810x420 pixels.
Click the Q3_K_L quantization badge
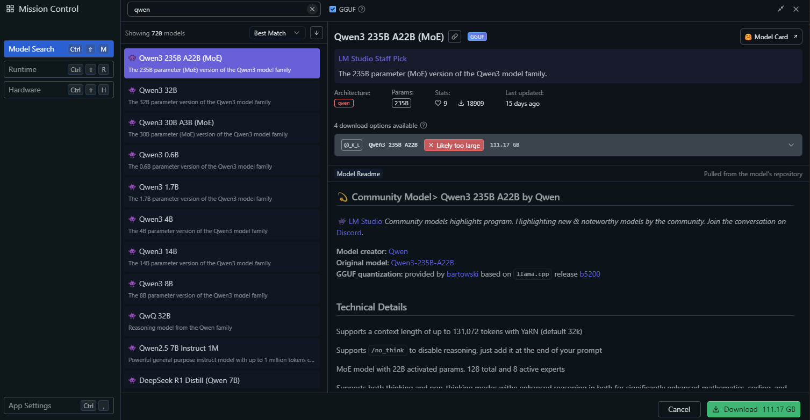[352, 145]
